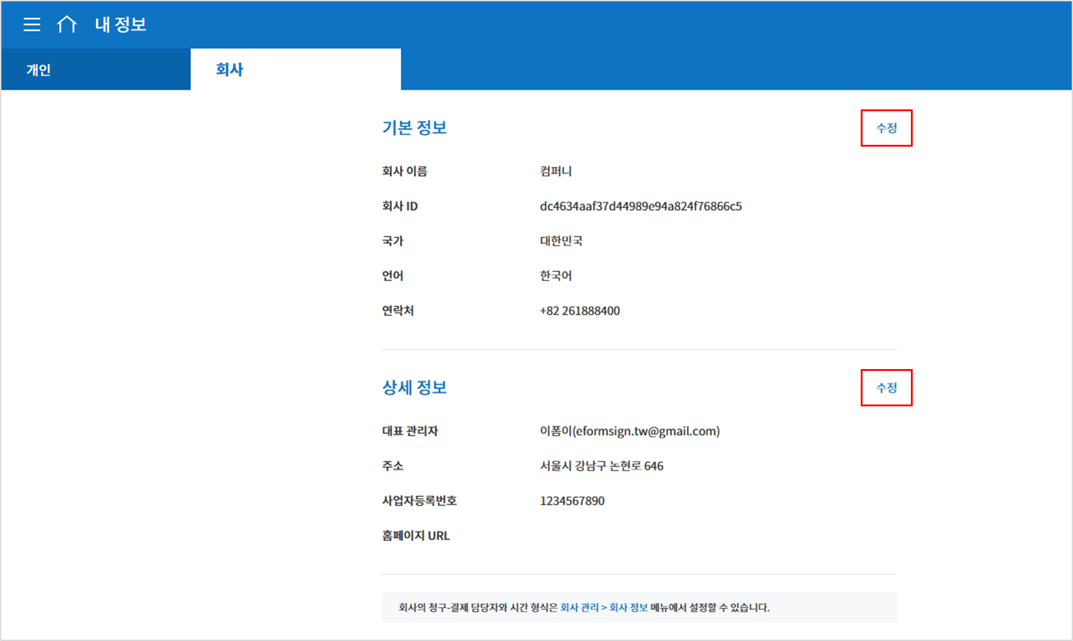Click the business number 1234567890
The image size is (1073, 641).
pyautogui.click(x=571, y=501)
